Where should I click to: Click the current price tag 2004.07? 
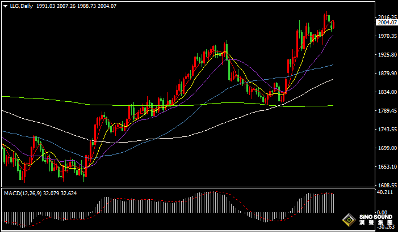[387, 23]
